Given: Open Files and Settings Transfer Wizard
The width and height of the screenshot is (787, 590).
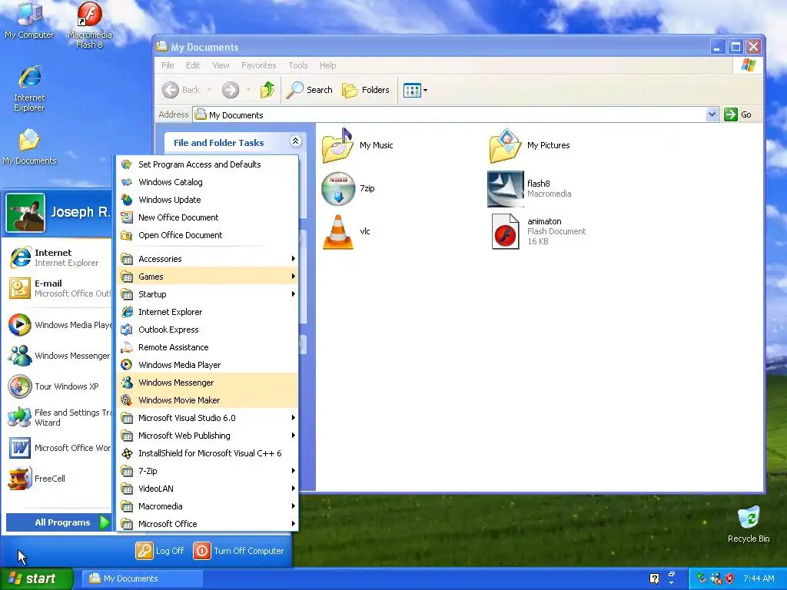Looking at the screenshot, I should click(57, 417).
